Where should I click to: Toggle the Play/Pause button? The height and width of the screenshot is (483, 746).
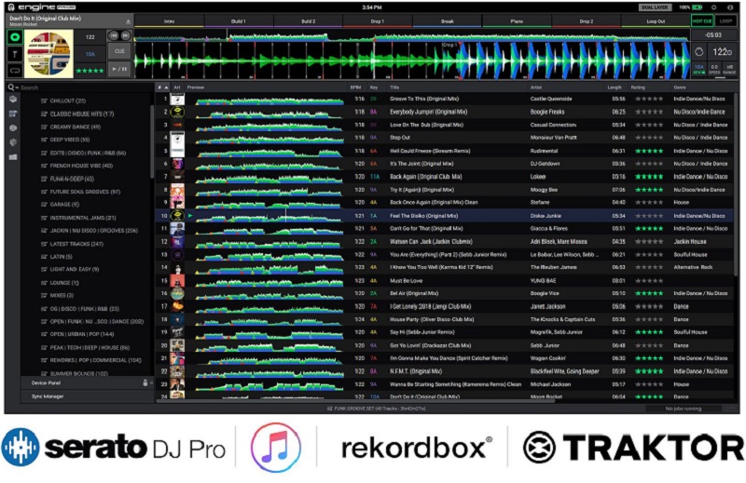119,69
